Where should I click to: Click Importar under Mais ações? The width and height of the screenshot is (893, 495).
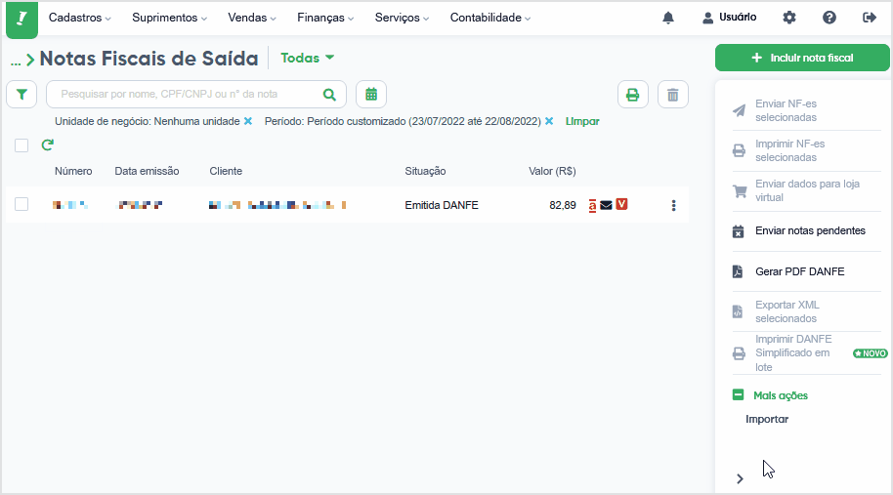pos(767,419)
